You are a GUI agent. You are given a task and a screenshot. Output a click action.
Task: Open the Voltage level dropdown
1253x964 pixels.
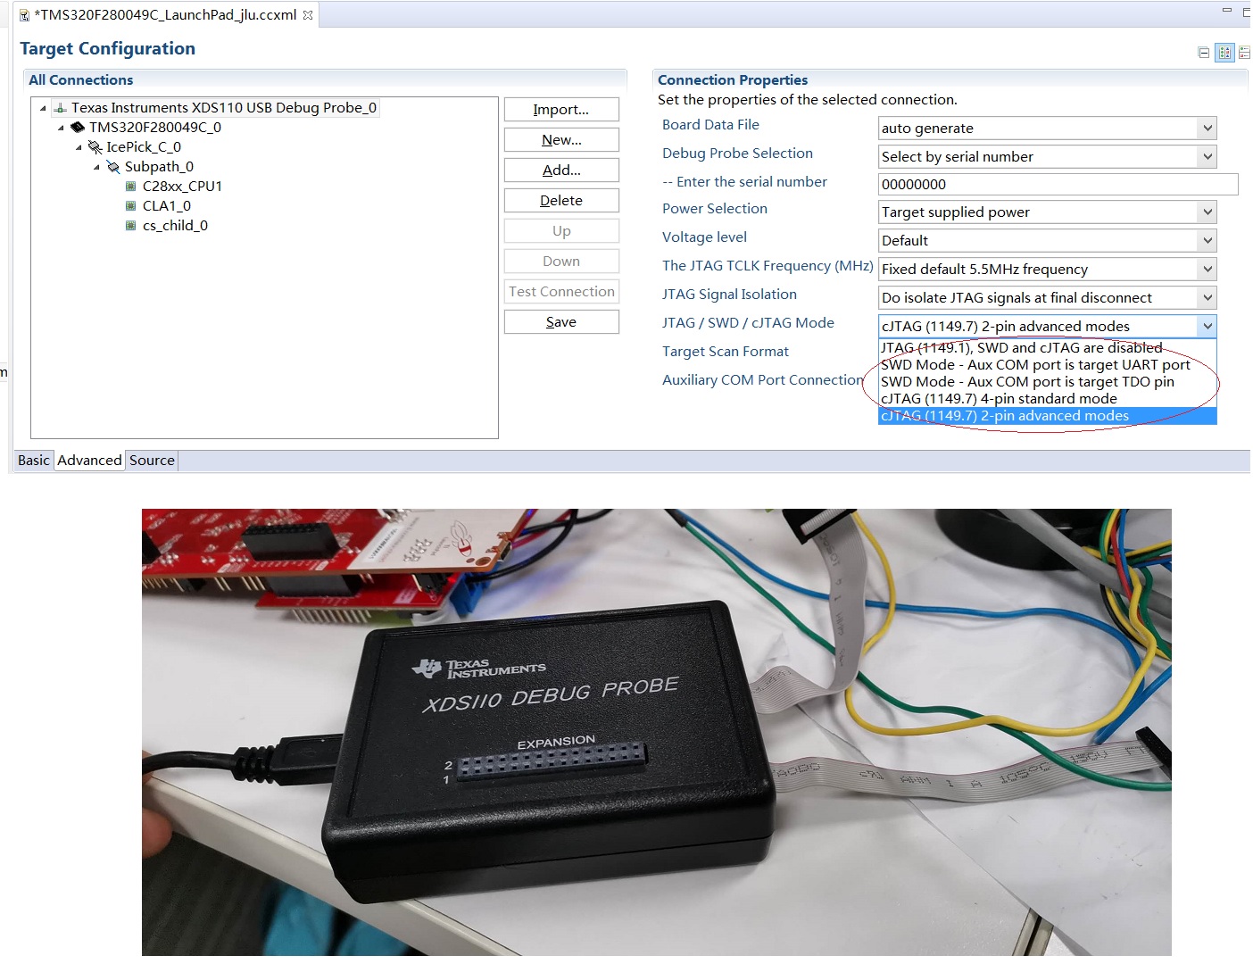1207,241
